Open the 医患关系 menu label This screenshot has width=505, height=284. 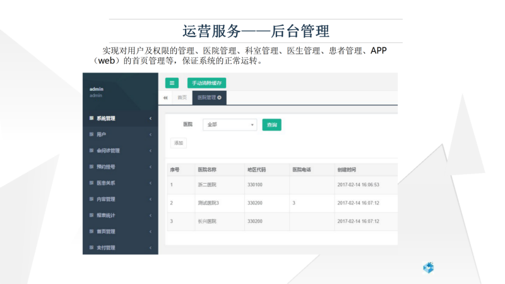[106, 183]
